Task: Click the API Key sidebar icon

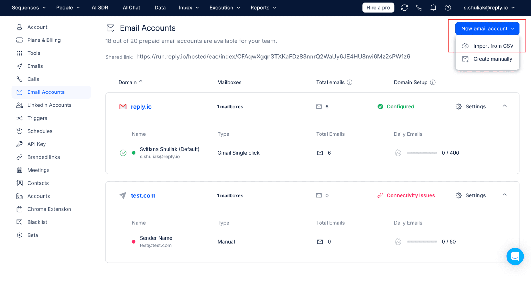Action: pyautogui.click(x=20, y=144)
